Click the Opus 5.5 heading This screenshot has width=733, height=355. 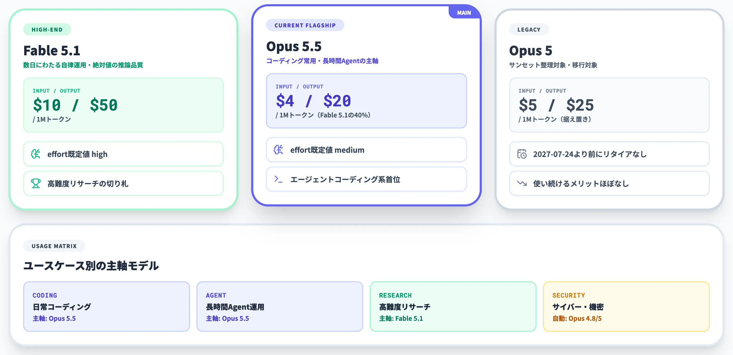click(294, 46)
